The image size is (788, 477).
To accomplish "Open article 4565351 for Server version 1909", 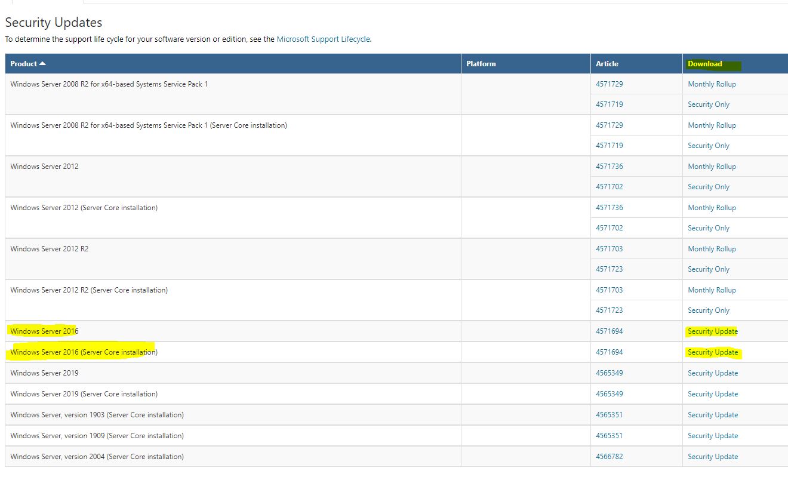I will pos(609,436).
